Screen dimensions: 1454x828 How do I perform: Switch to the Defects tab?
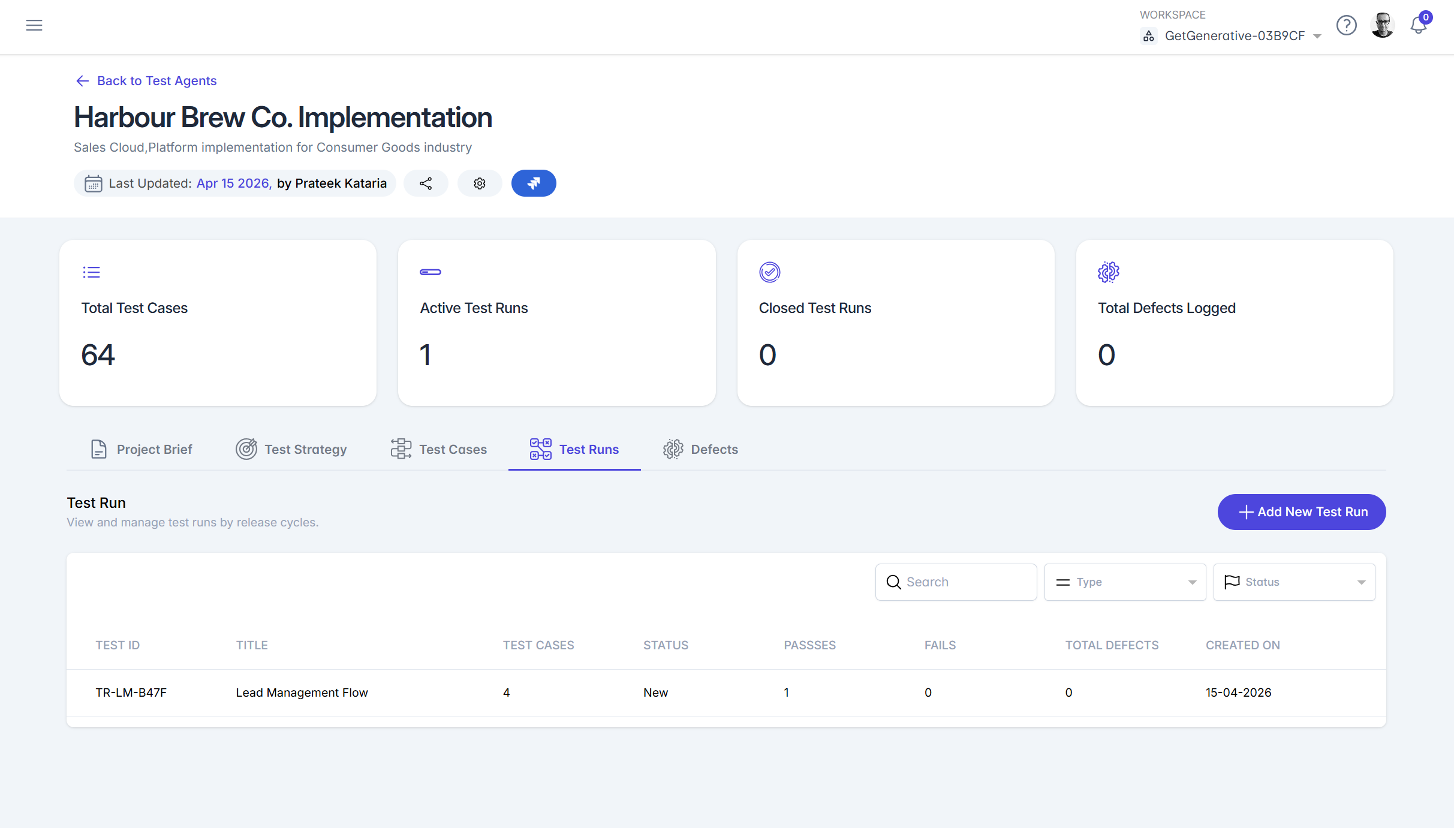click(700, 449)
